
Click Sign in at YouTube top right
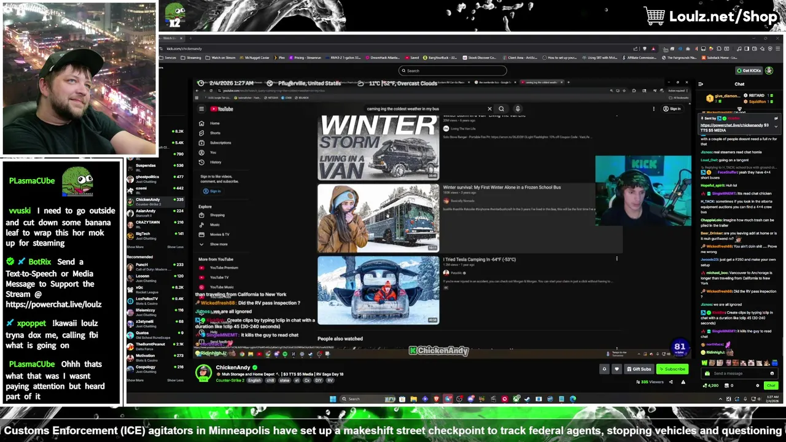click(x=672, y=109)
